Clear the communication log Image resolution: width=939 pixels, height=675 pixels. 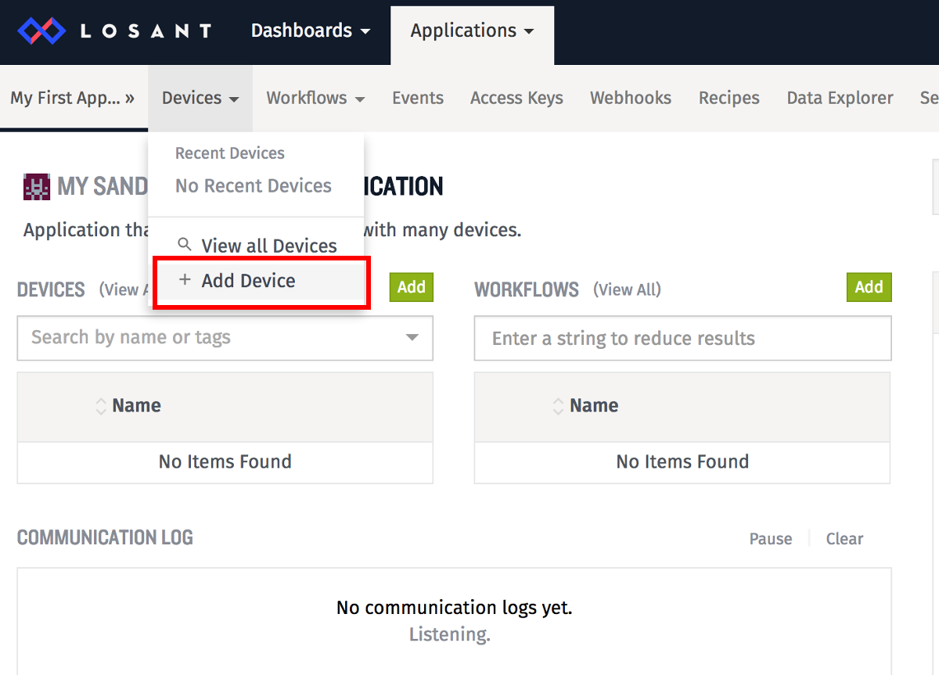tap(844, 538)
